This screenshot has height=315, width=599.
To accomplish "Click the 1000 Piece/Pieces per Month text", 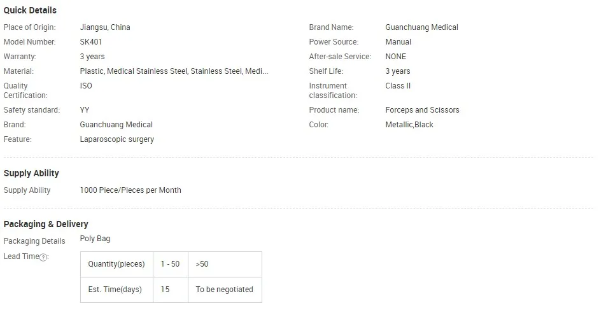I will pyautogui.click(x=130, y=190).
